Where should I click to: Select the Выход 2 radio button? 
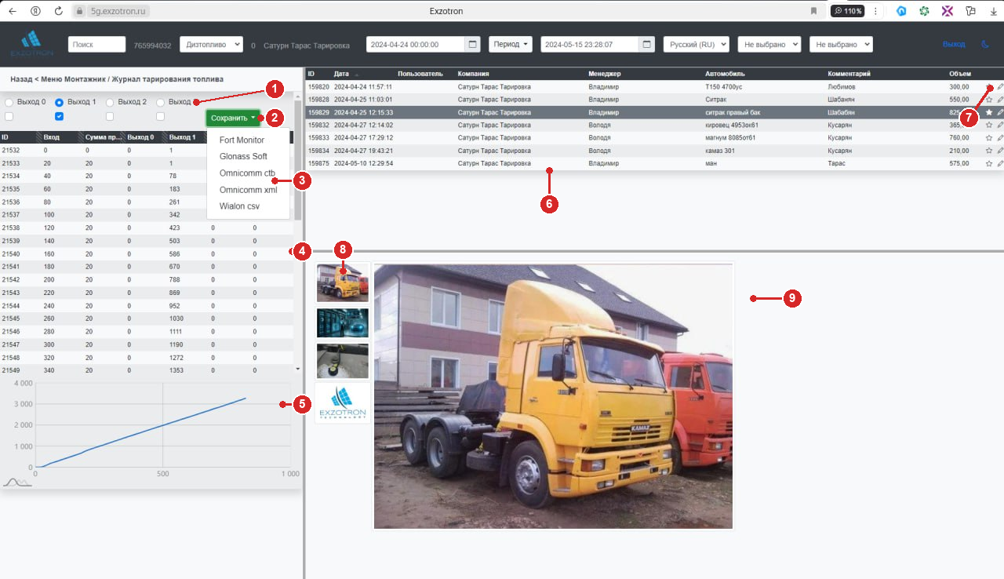pos(110,102)
